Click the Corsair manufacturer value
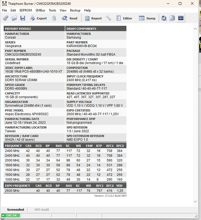The width and height of the screenshot is (201, 220). tap(10, 37)
